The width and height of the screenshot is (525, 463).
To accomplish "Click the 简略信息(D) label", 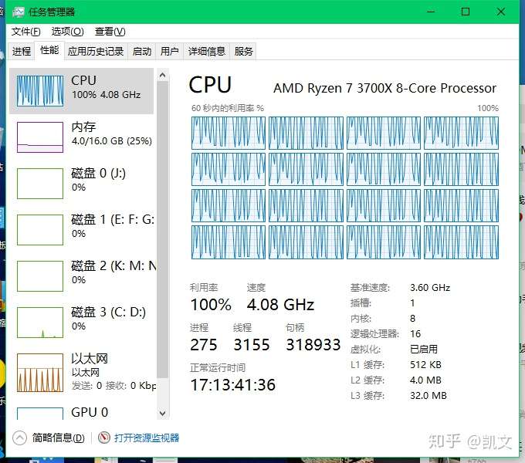I will (58, 438).
